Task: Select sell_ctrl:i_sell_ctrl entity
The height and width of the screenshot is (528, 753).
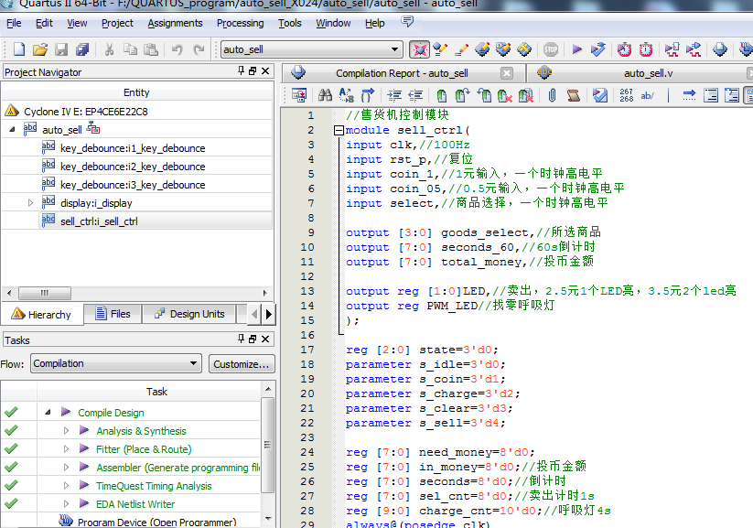Action: [99, 221]
